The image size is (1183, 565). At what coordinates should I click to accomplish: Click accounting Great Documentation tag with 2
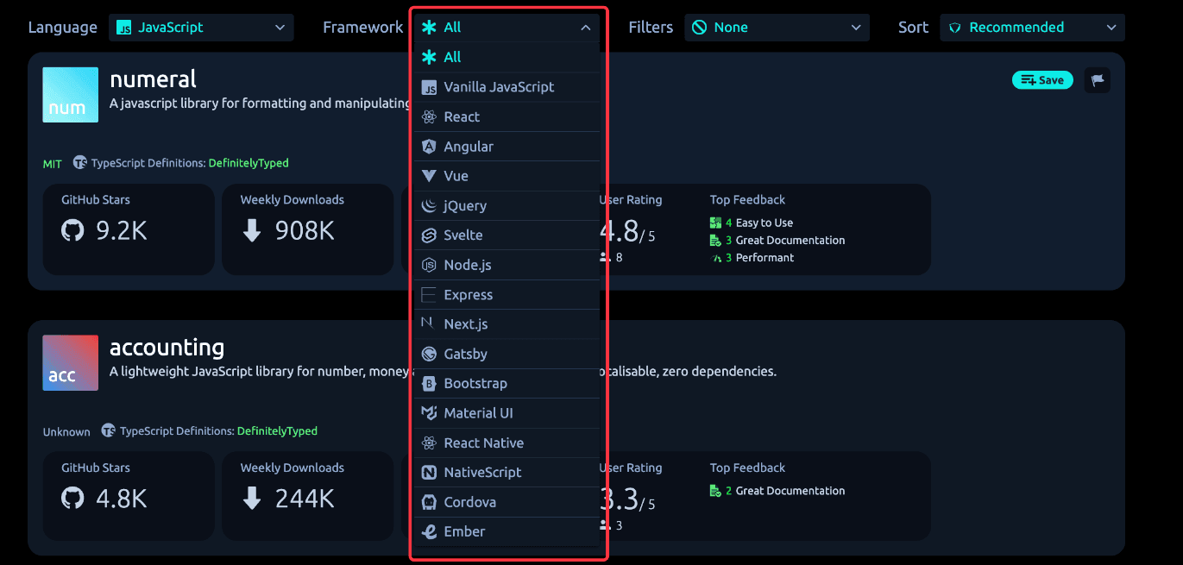(777, 491)
